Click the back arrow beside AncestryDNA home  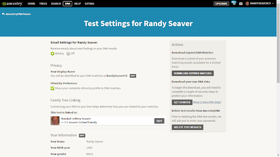click(x=3, y=14)
